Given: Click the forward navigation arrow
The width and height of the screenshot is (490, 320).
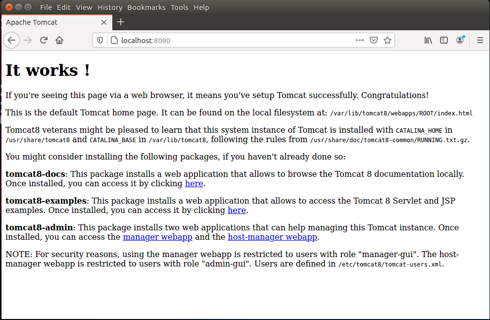Looking at the screenshot, I should tap(28, 40).
